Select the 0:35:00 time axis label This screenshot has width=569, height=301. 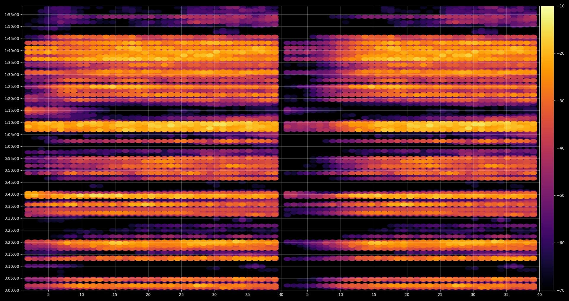[12, 206]
